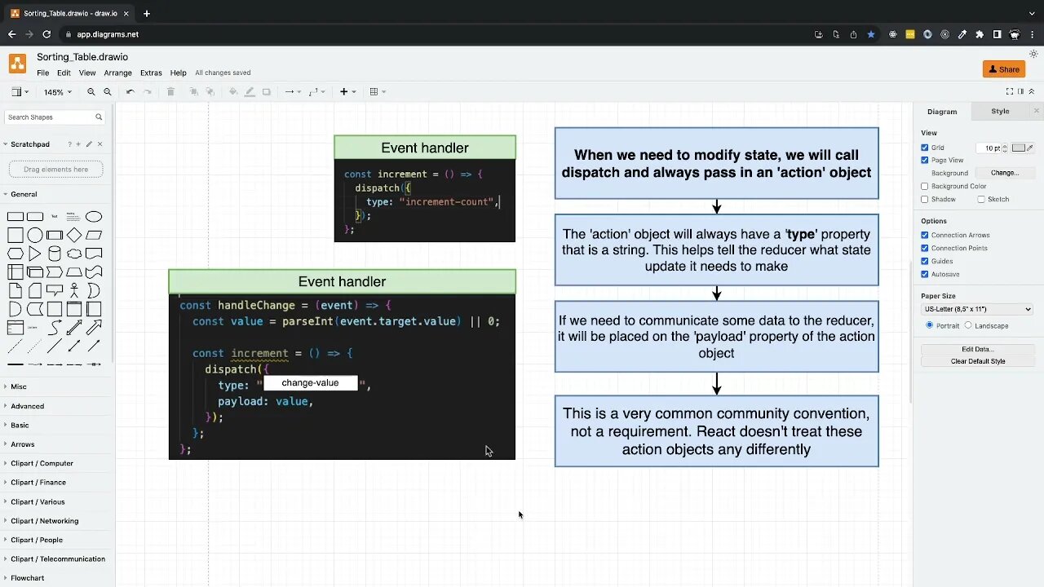
Task: Click the delete trash icon
Action: [x=170, y=92]
